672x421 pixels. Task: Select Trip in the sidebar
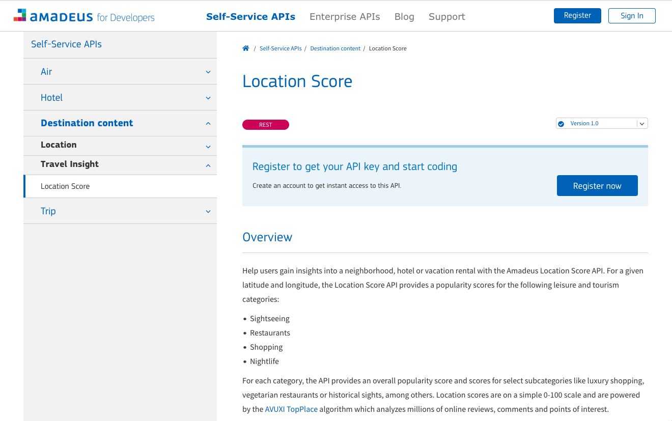[x=48, y=211]
